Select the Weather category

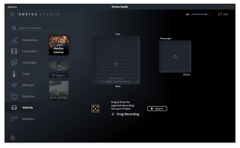point(28,96)
